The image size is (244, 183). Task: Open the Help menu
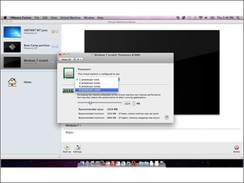point(100,18)
